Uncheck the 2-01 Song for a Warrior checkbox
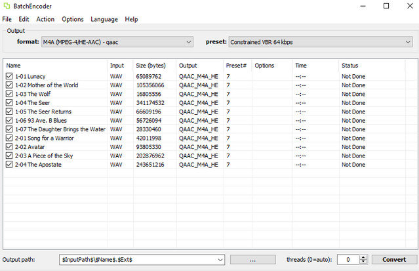Viewport: 419px width, 271px height. (x=9, y=138)
